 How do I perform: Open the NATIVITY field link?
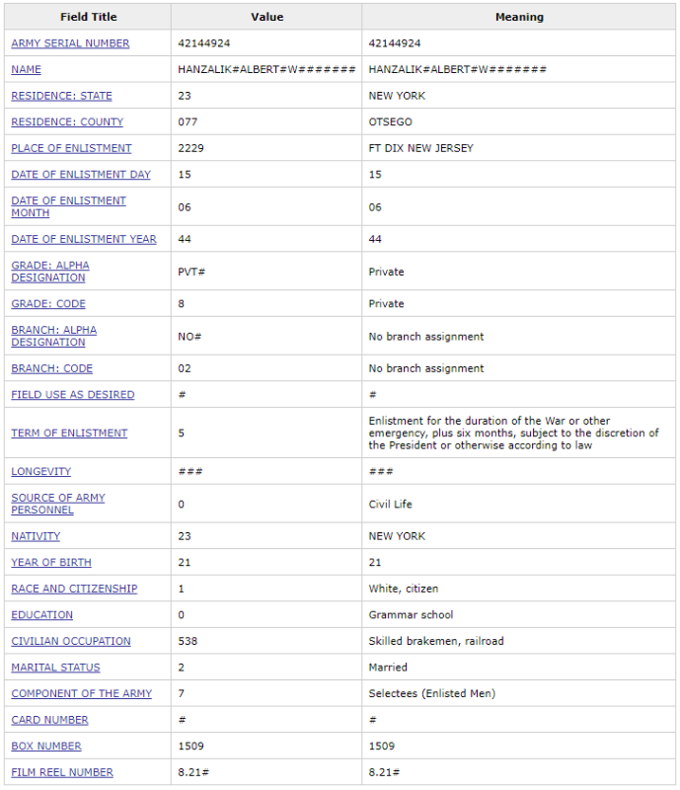[36, 536]
